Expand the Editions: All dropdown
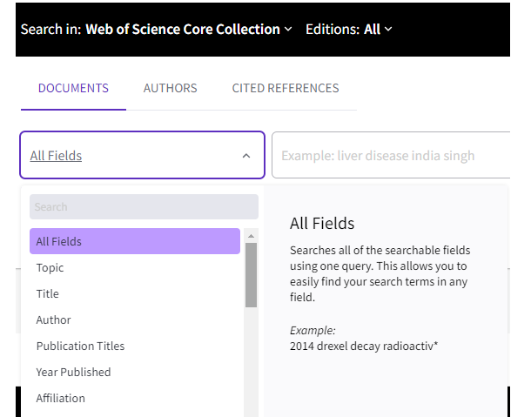 349,30
